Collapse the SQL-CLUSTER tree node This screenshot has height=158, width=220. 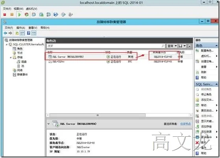7,45
